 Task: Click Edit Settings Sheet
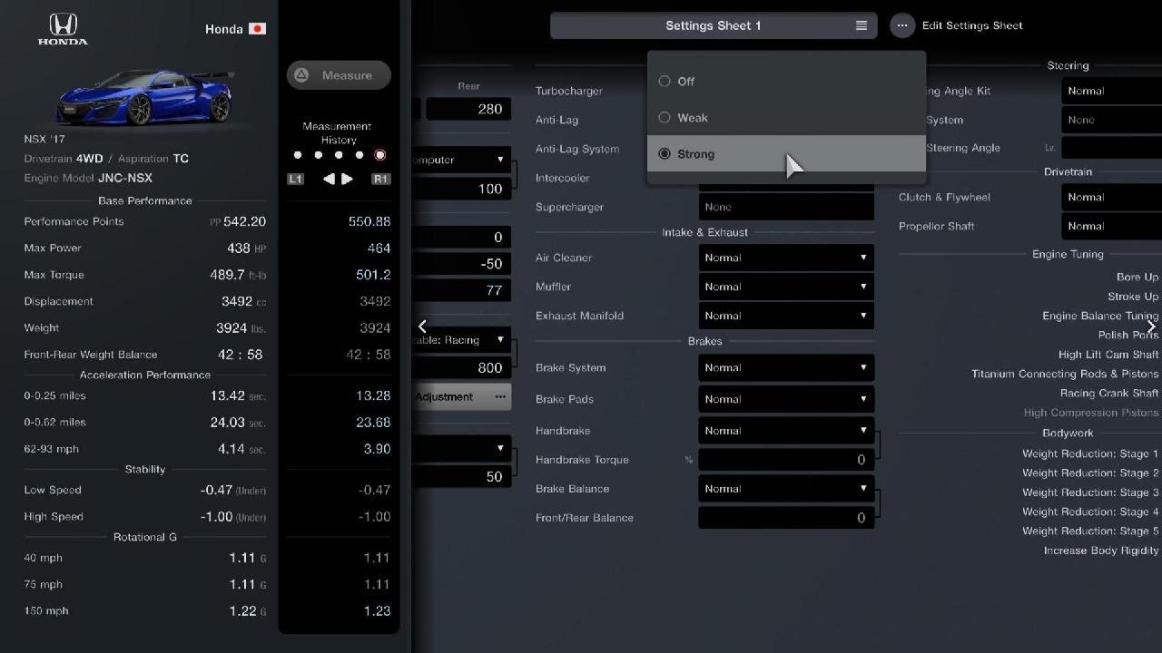972,25
